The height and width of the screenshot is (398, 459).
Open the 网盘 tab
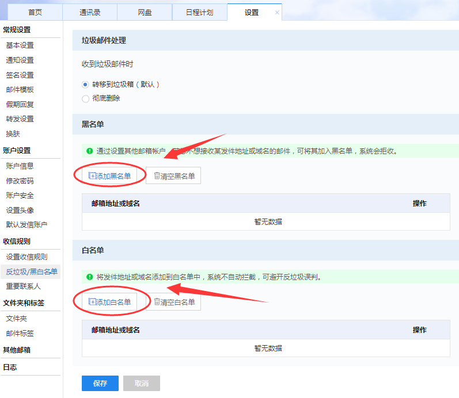144,12
